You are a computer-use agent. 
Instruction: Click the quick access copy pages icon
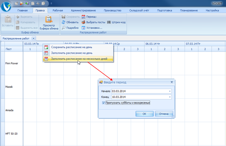43,3
